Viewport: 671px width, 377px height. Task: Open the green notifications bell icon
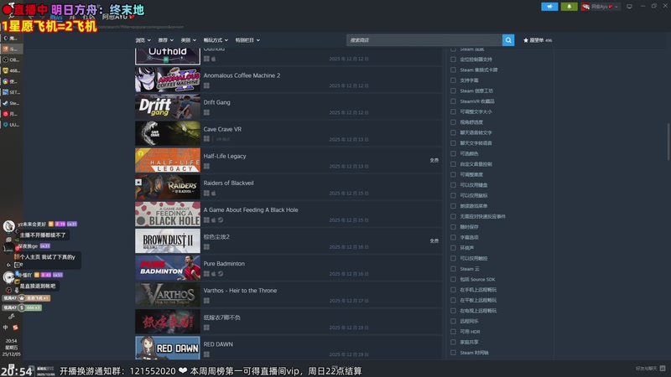569,7
